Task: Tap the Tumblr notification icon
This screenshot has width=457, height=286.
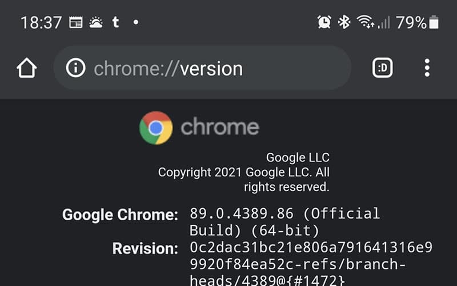Action: 116,23
